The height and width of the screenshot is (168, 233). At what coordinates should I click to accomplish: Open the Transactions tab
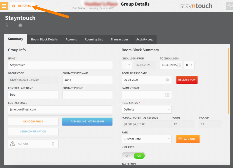click(120, 39)
